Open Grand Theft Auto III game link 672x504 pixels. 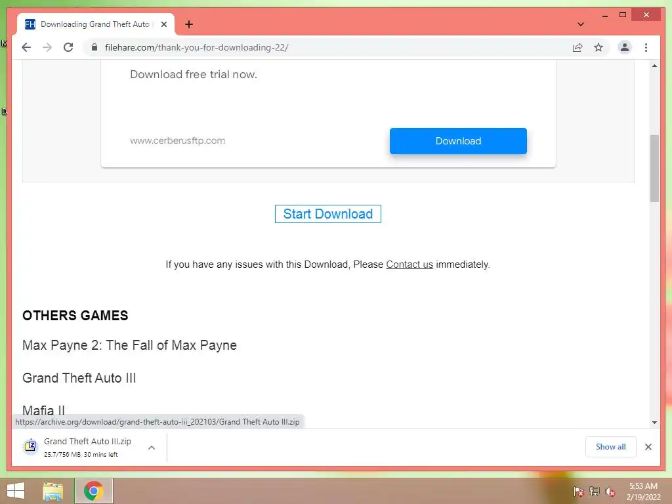79,378
